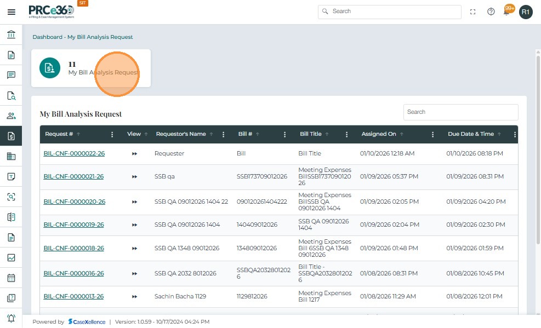Open Request # column options menu

[112, 134]
